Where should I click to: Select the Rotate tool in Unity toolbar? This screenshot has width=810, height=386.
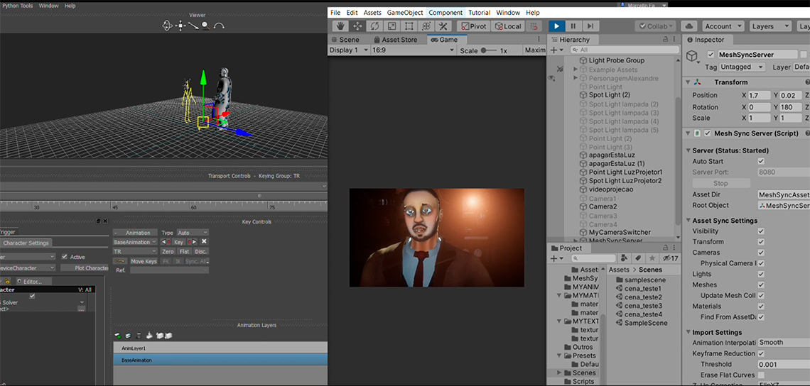coord(374,26)
